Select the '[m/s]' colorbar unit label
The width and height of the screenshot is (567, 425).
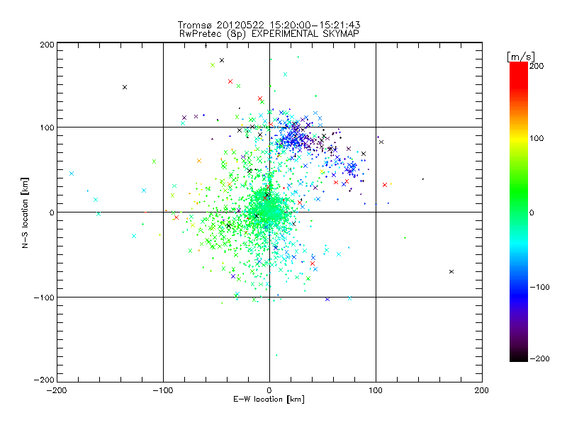pos(521,57)
